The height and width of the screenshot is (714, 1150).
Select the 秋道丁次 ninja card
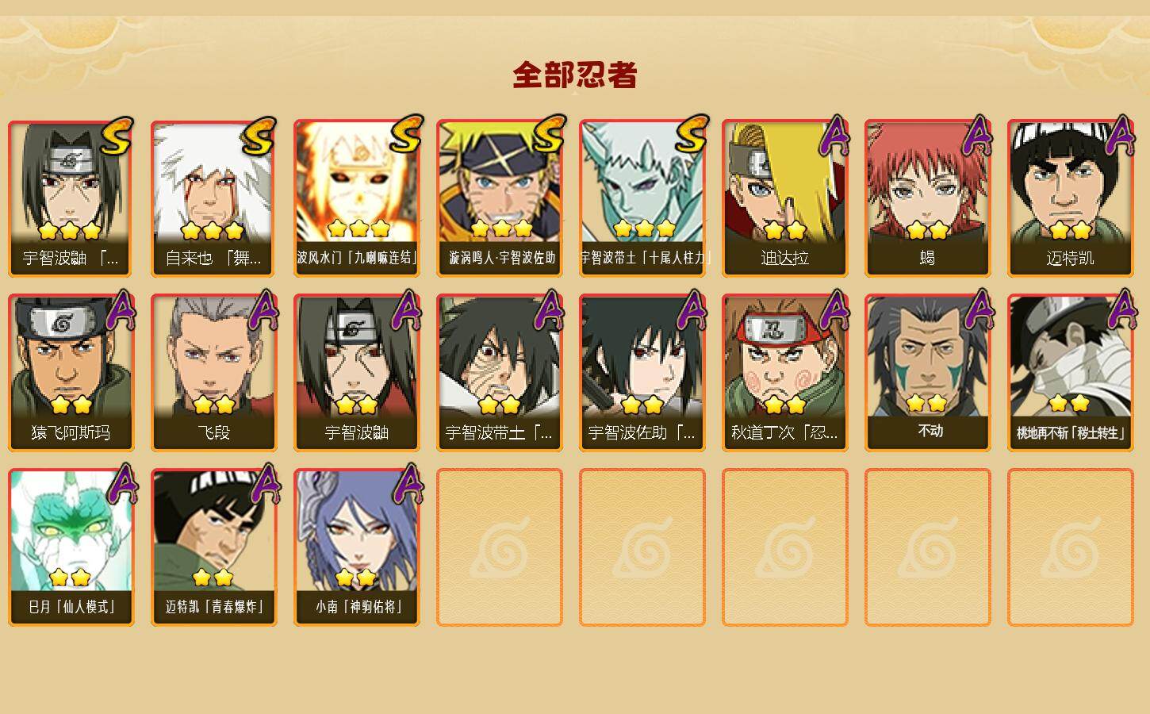pyautogui.click(x=784, y=373)
